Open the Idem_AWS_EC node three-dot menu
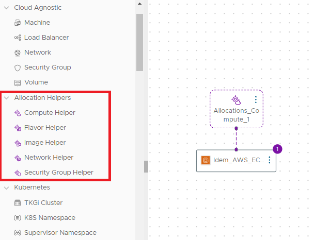314x240 pixels. 270,160
